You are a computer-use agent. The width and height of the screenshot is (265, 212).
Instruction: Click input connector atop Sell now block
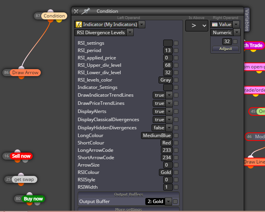(17, 151)
